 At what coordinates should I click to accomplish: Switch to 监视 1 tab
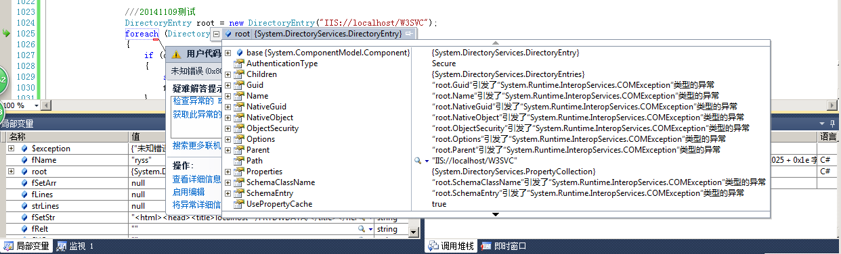click(x=75, y=246)
